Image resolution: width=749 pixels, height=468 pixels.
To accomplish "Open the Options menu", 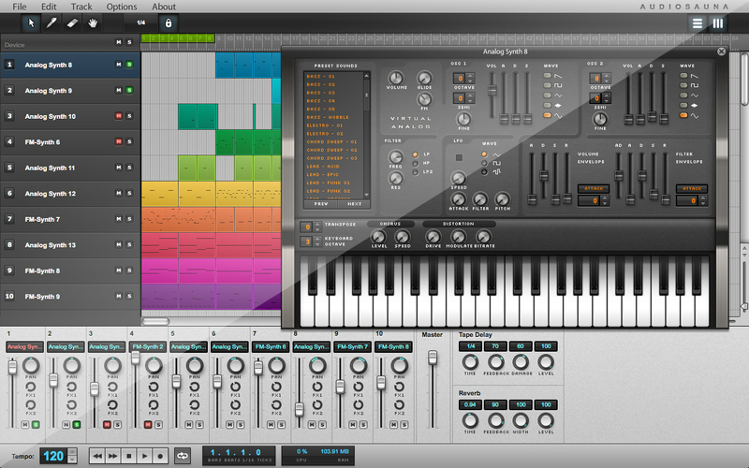I will [121, 7].
